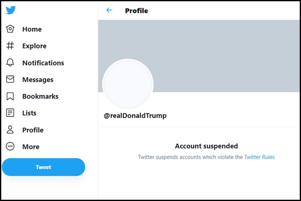Select the Bookmarks text label in sidebar
The width and height of the screenshot is (301, 201).
pos(40,96)
